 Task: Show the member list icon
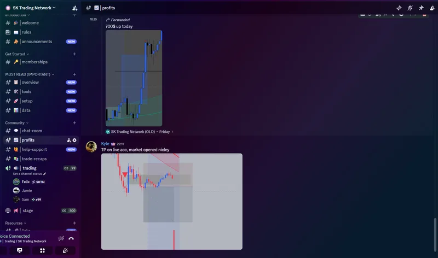click(x=432, y=8)
